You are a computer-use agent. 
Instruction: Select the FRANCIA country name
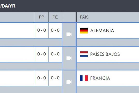click(x=100, y=78)
